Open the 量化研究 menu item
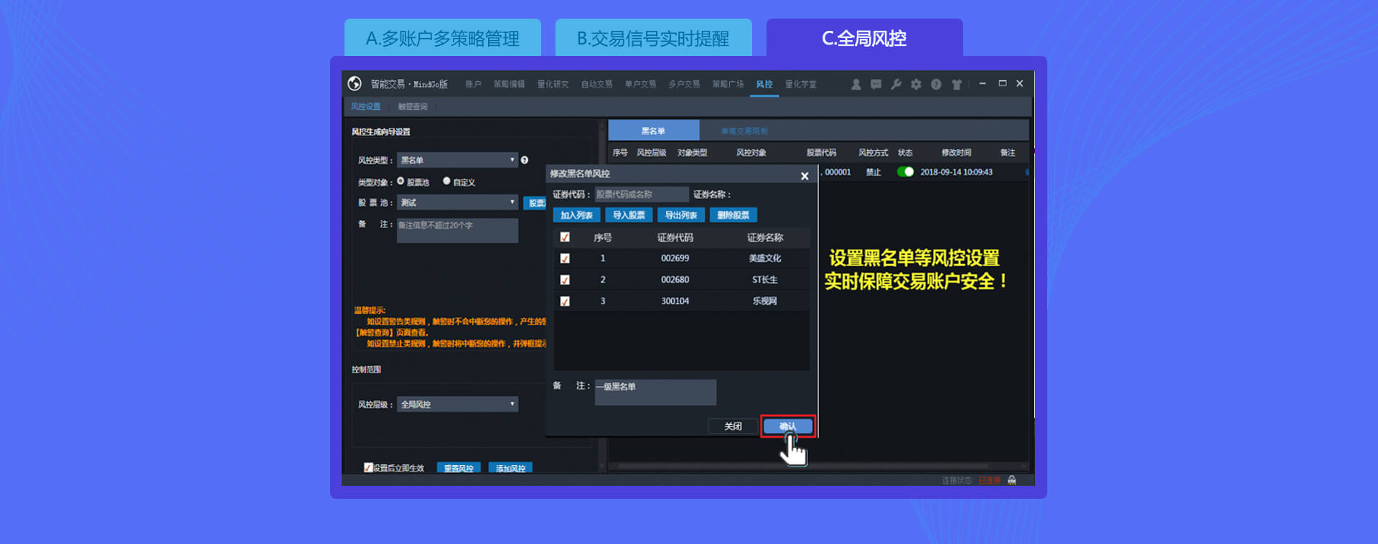 point(553,85)
